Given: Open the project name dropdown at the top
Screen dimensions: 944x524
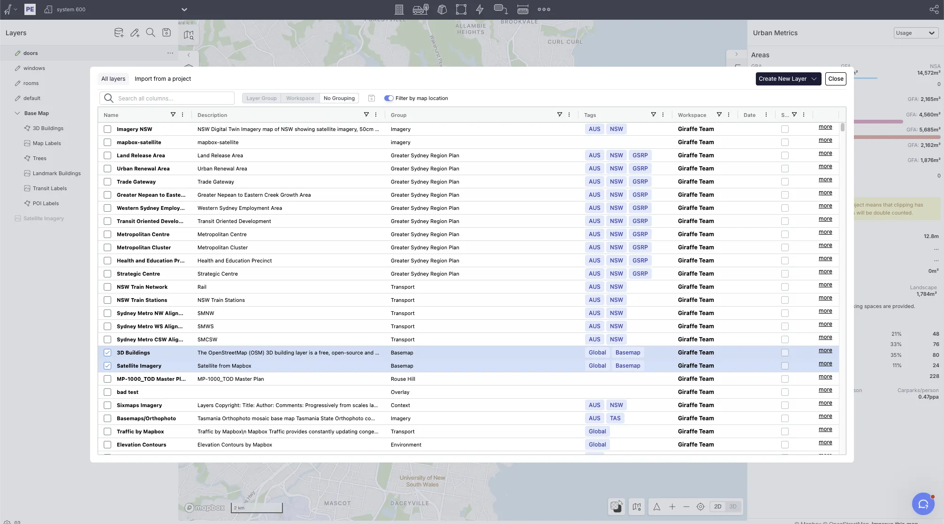Looking at the screenshot, I should pyautogui.click(x=184, y=9).
